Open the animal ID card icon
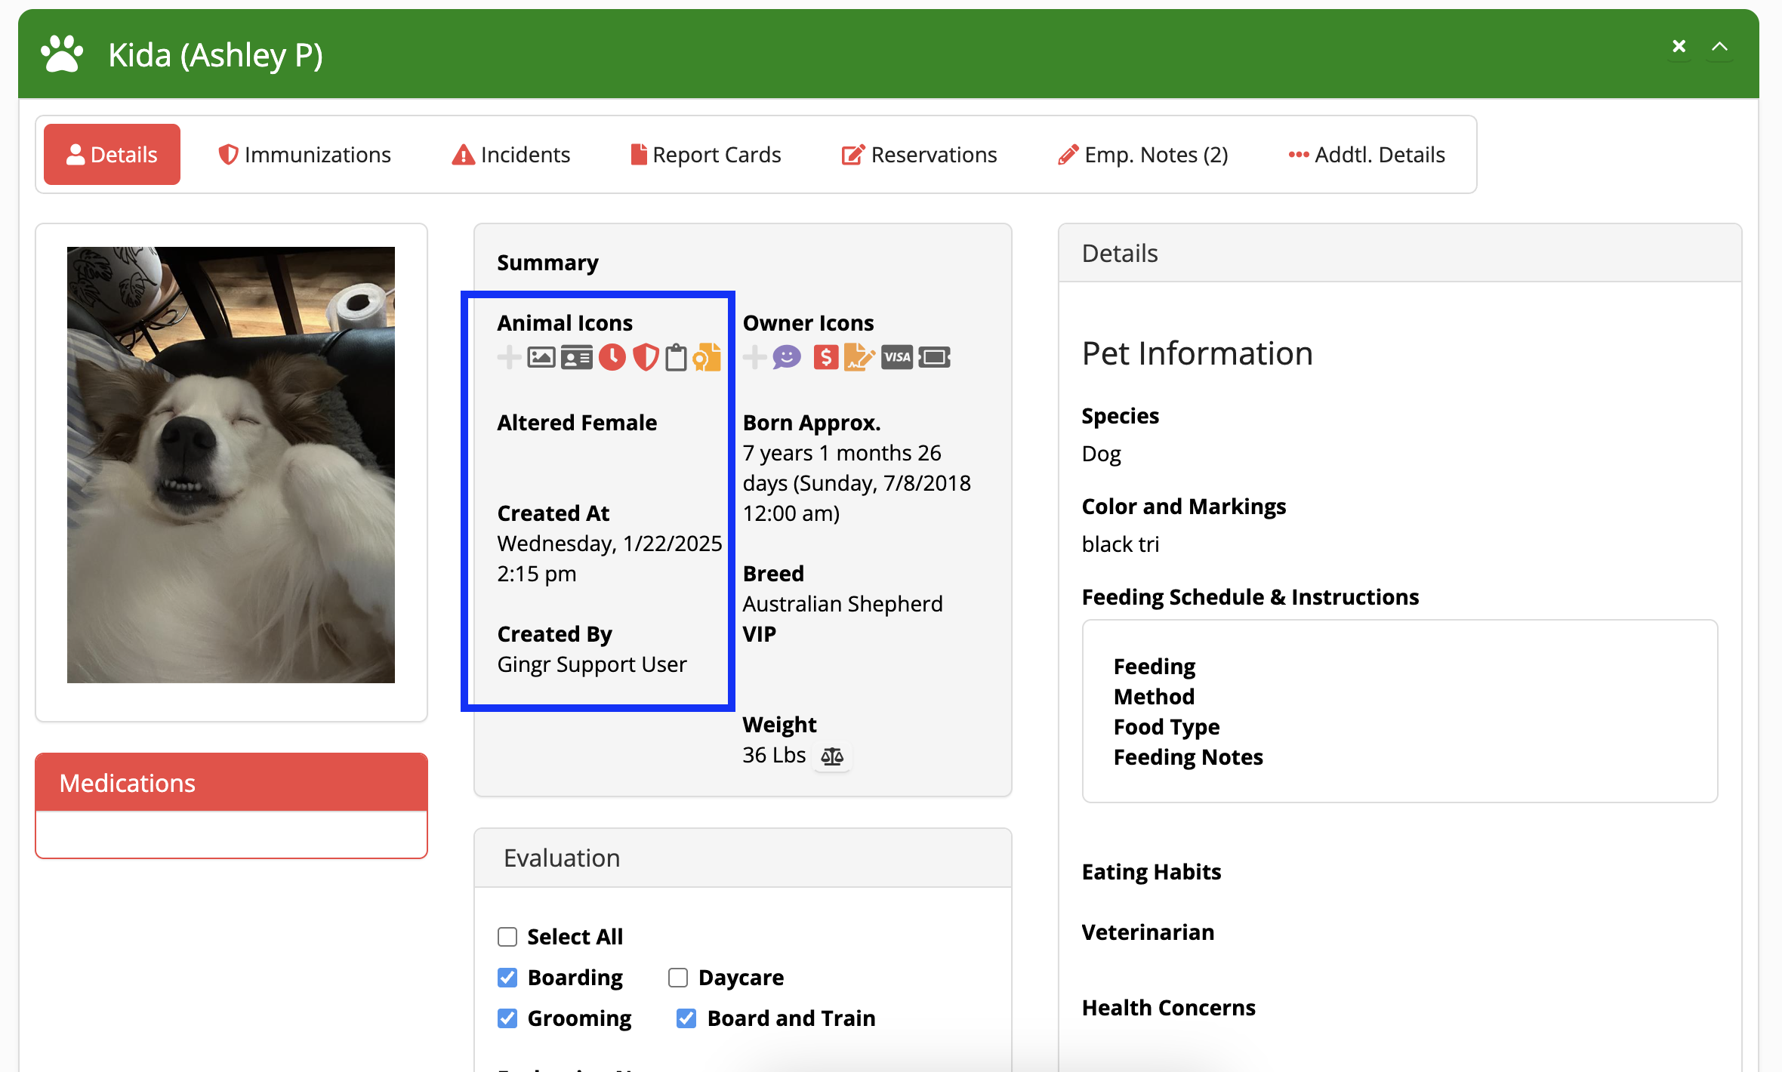This screenshot has height=1072, width=1782. click(577, 357)
